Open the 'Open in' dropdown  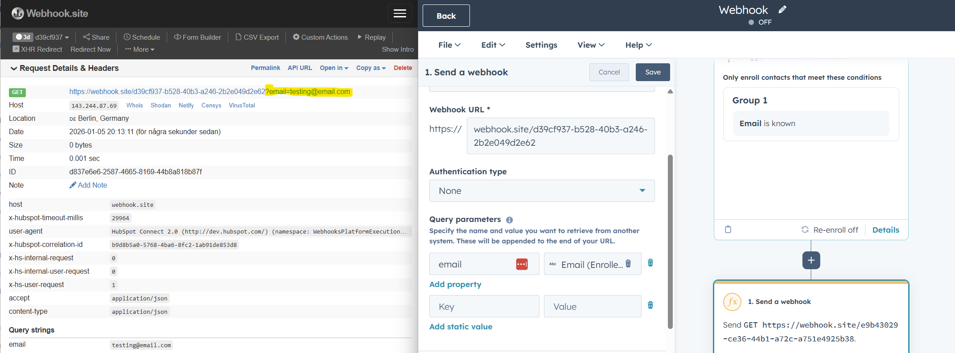point(334,68)
